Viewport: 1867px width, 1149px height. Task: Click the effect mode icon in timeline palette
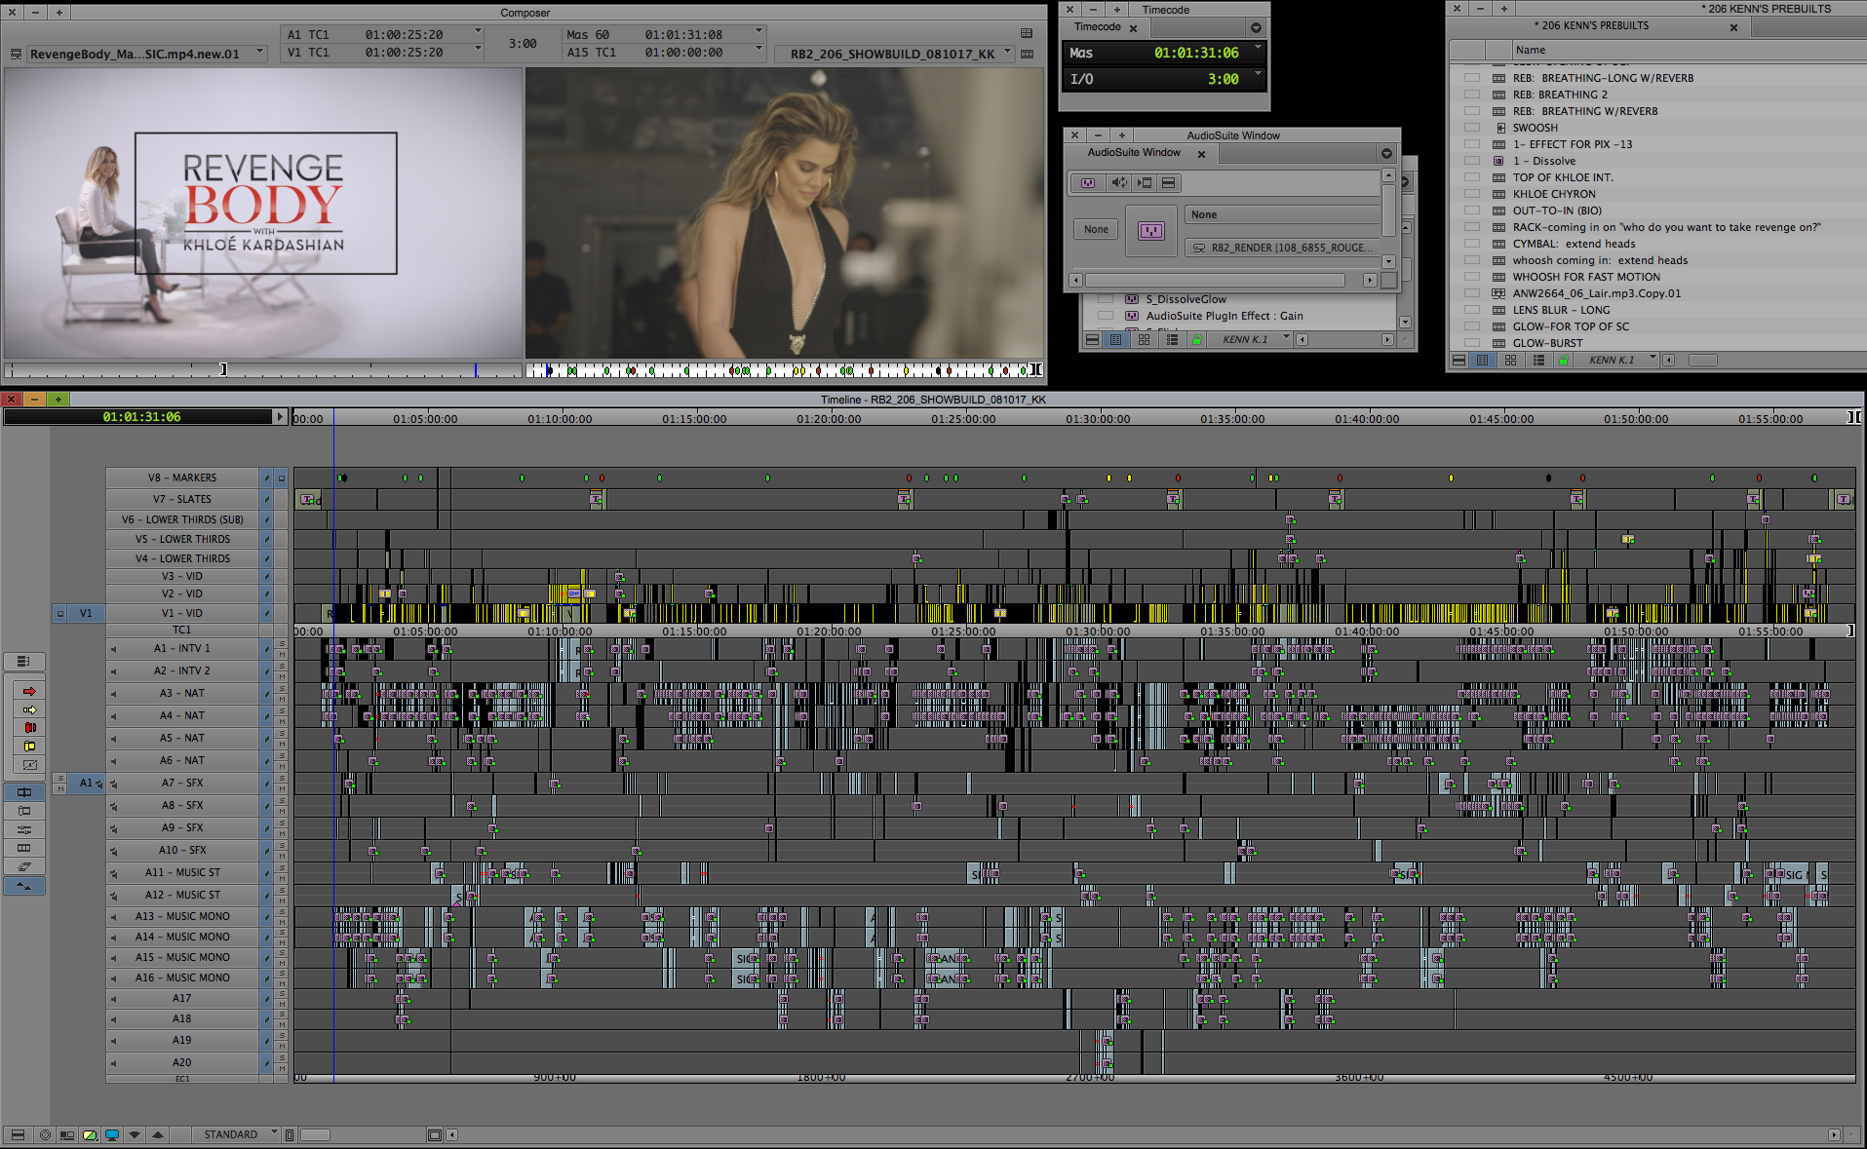pyautogui.click(x=24, y=866)
